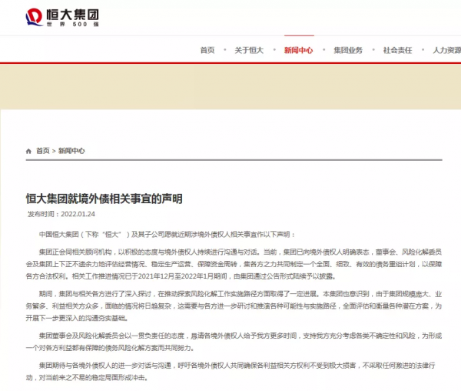Click the paragraph starting 集团正会同相关顾问机构
The image size is (461, 391).
(234, 264)
